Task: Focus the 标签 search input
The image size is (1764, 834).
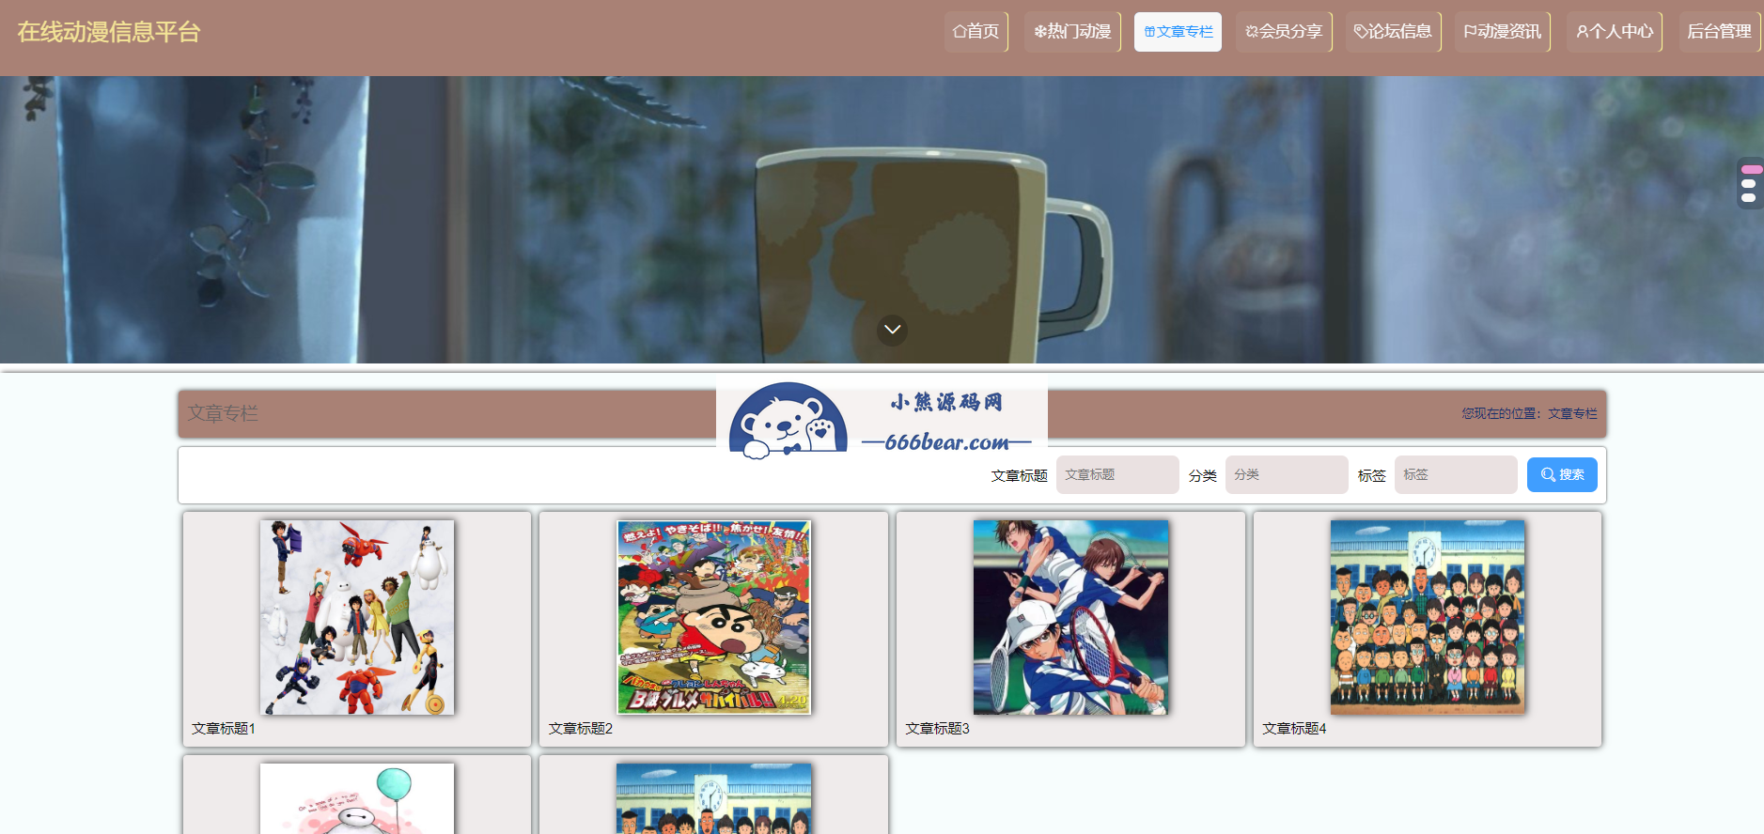Action: 1456,475
